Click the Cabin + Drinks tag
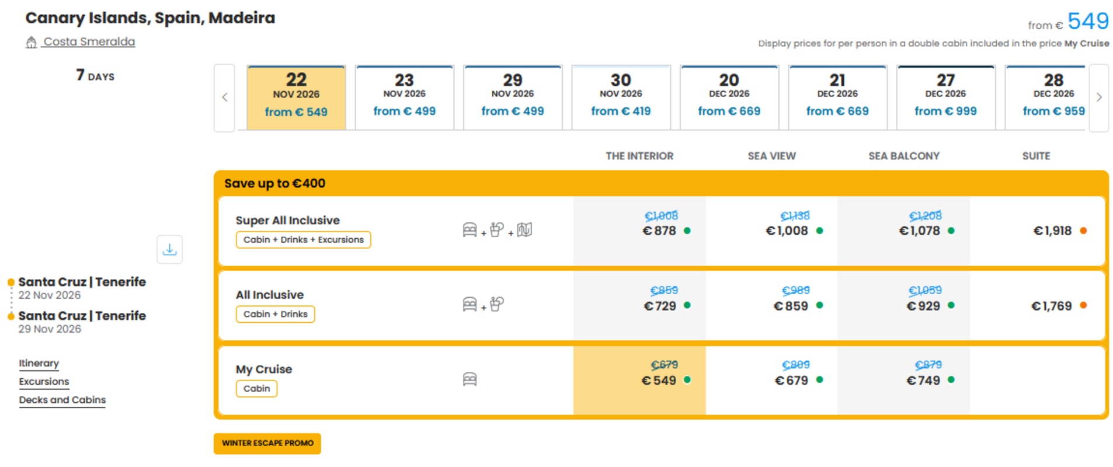Screen dimensions: 1113x467 coord(275,314)
